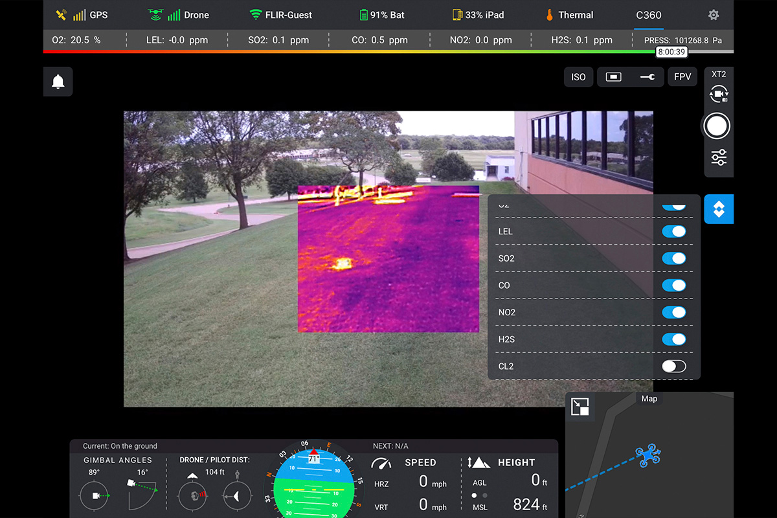The height and width of the screenshot is (518, 777).
Task: Check the drone signal icon
Action: click(155, 15)
